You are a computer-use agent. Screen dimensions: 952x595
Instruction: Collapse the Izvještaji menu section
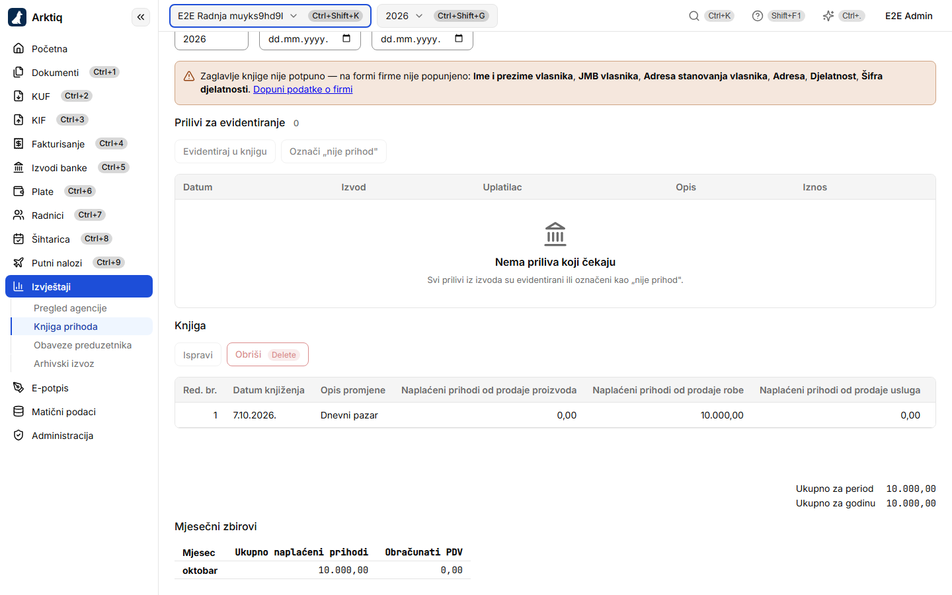[79, 286]
